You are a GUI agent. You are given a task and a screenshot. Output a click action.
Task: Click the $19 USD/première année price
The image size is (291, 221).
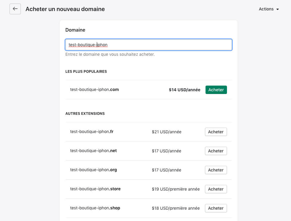point(175,189)
